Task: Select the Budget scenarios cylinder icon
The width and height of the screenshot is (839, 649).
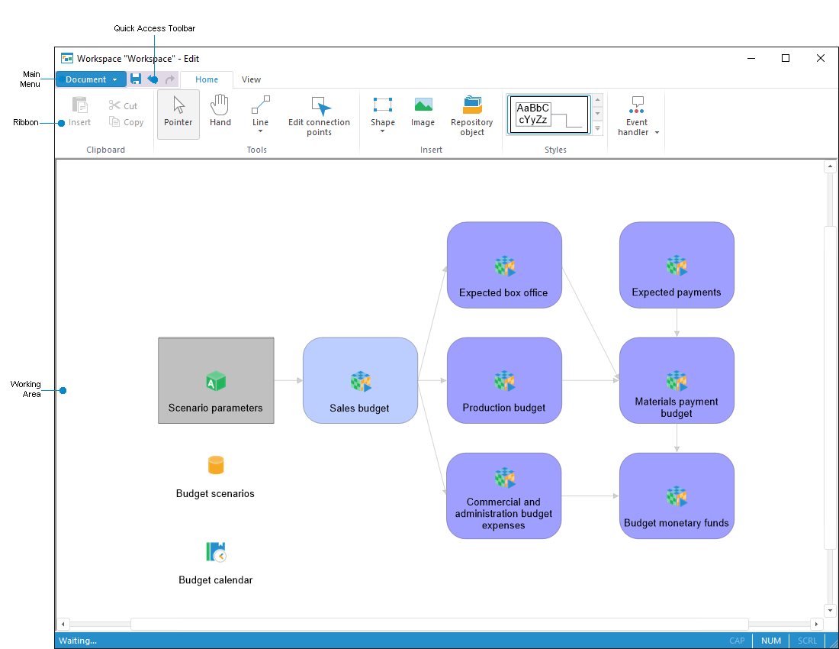Action: coord(216,465)
